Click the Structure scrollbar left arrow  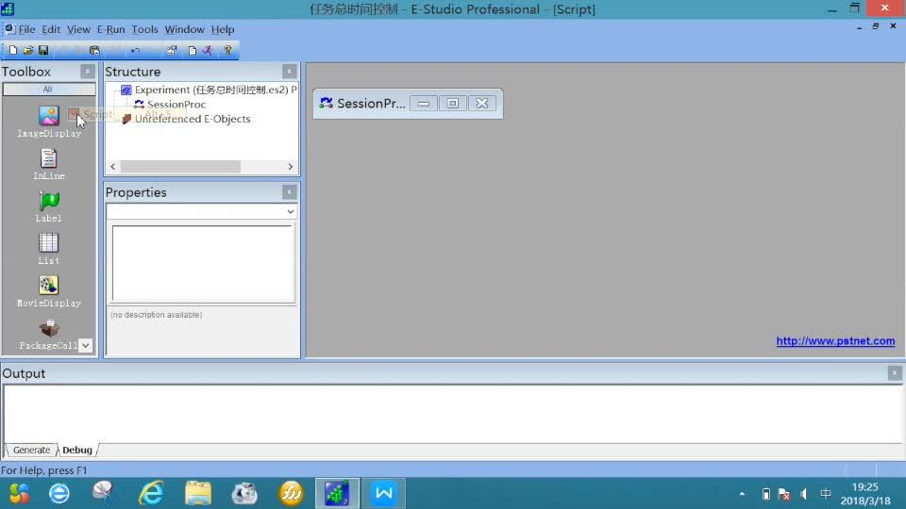pyautogui.click(x=113, y=167)
